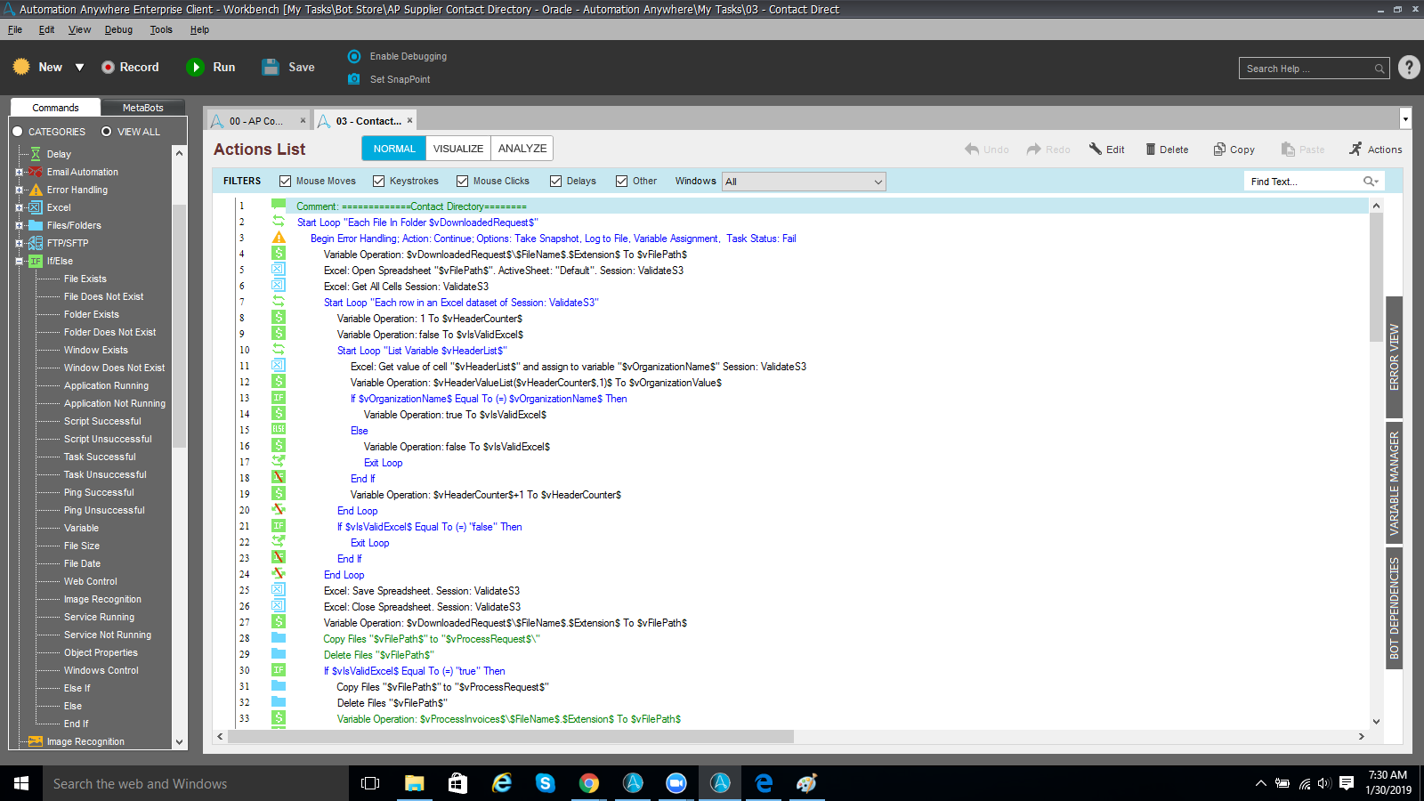Image resolution: width=1424 pixels, height=801 pixels.
Task: Click the Record button icon
Action: pos(108,68)
